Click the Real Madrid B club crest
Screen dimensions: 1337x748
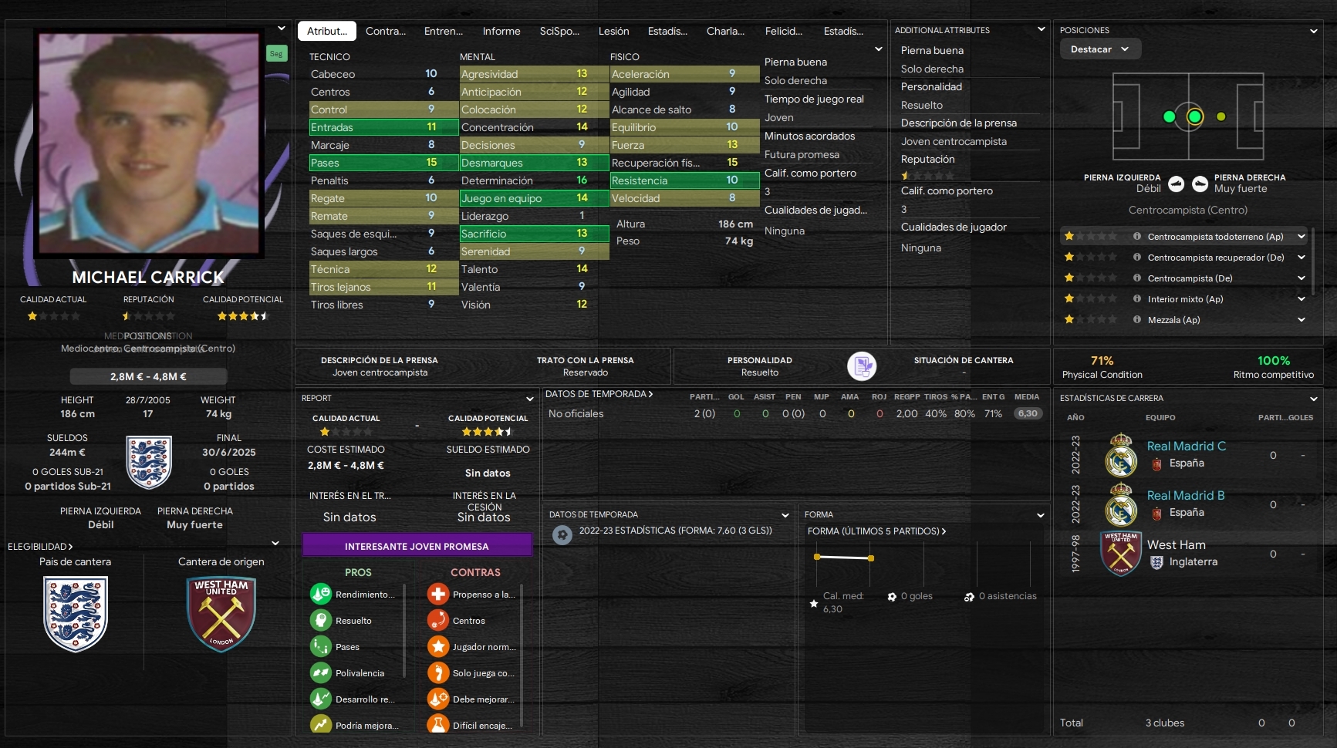point(1120,504)
